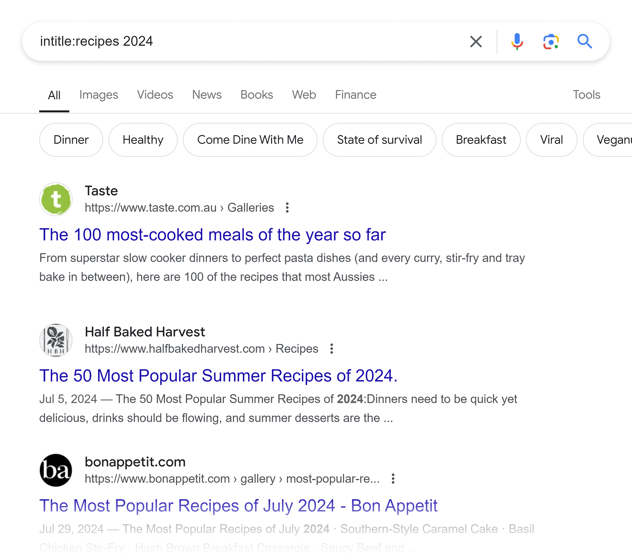The image size is (632, 560).
Task: Click the Tools button on the right
Action: pyautogui.click(x=586, y=95)
